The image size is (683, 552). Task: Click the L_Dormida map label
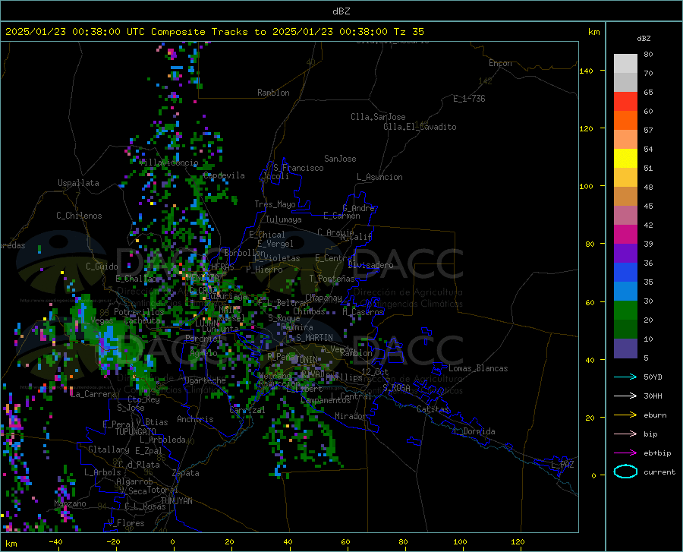tap(474, 431)
